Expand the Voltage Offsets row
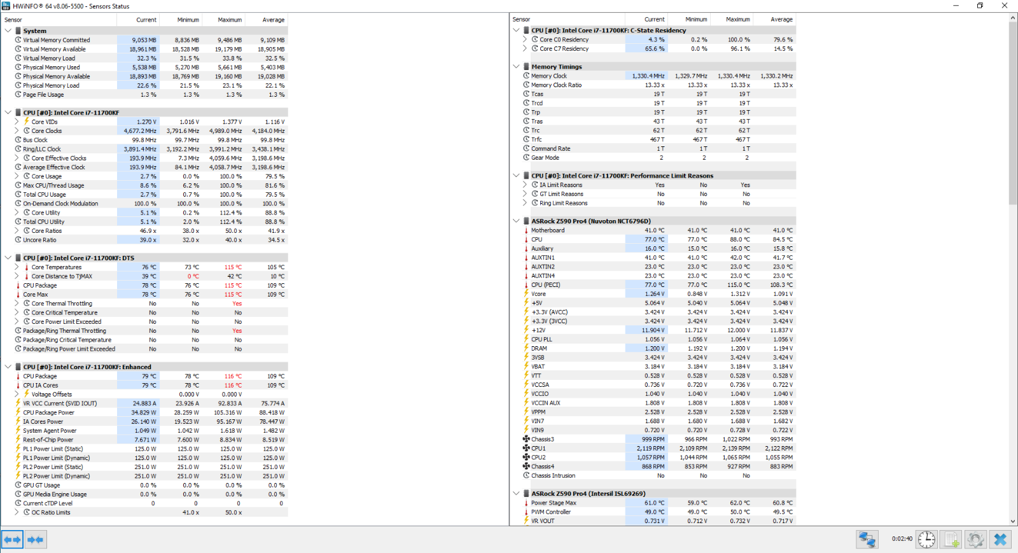 pos(17,394)
